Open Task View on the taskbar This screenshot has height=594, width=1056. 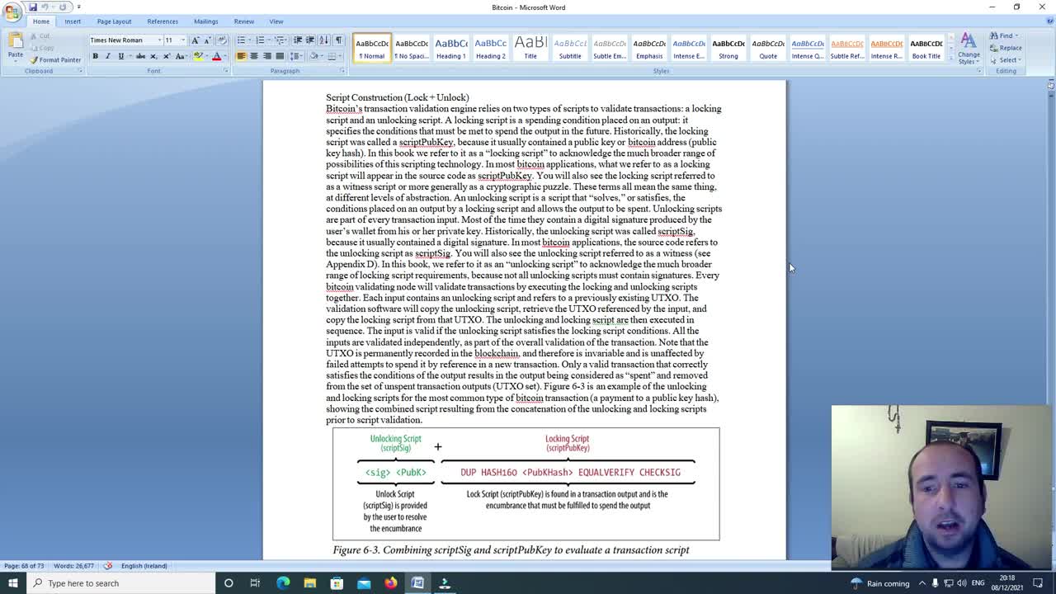pos(255,583)
